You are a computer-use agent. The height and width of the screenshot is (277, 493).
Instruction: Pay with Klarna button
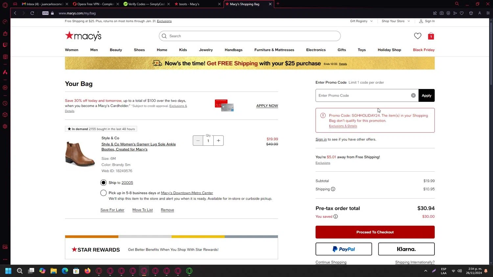point(406,249)
